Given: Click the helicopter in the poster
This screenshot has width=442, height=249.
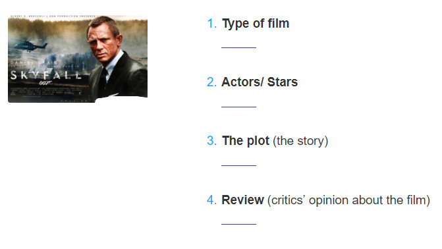Looking at the screenshot, I should (30, 45).
